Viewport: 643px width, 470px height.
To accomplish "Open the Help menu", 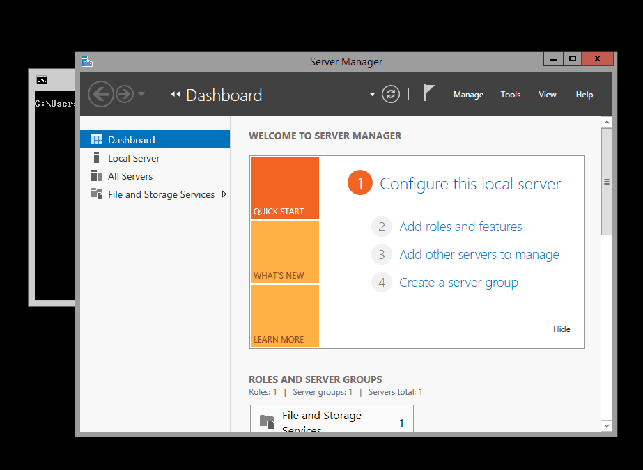I will coord(584,95).
